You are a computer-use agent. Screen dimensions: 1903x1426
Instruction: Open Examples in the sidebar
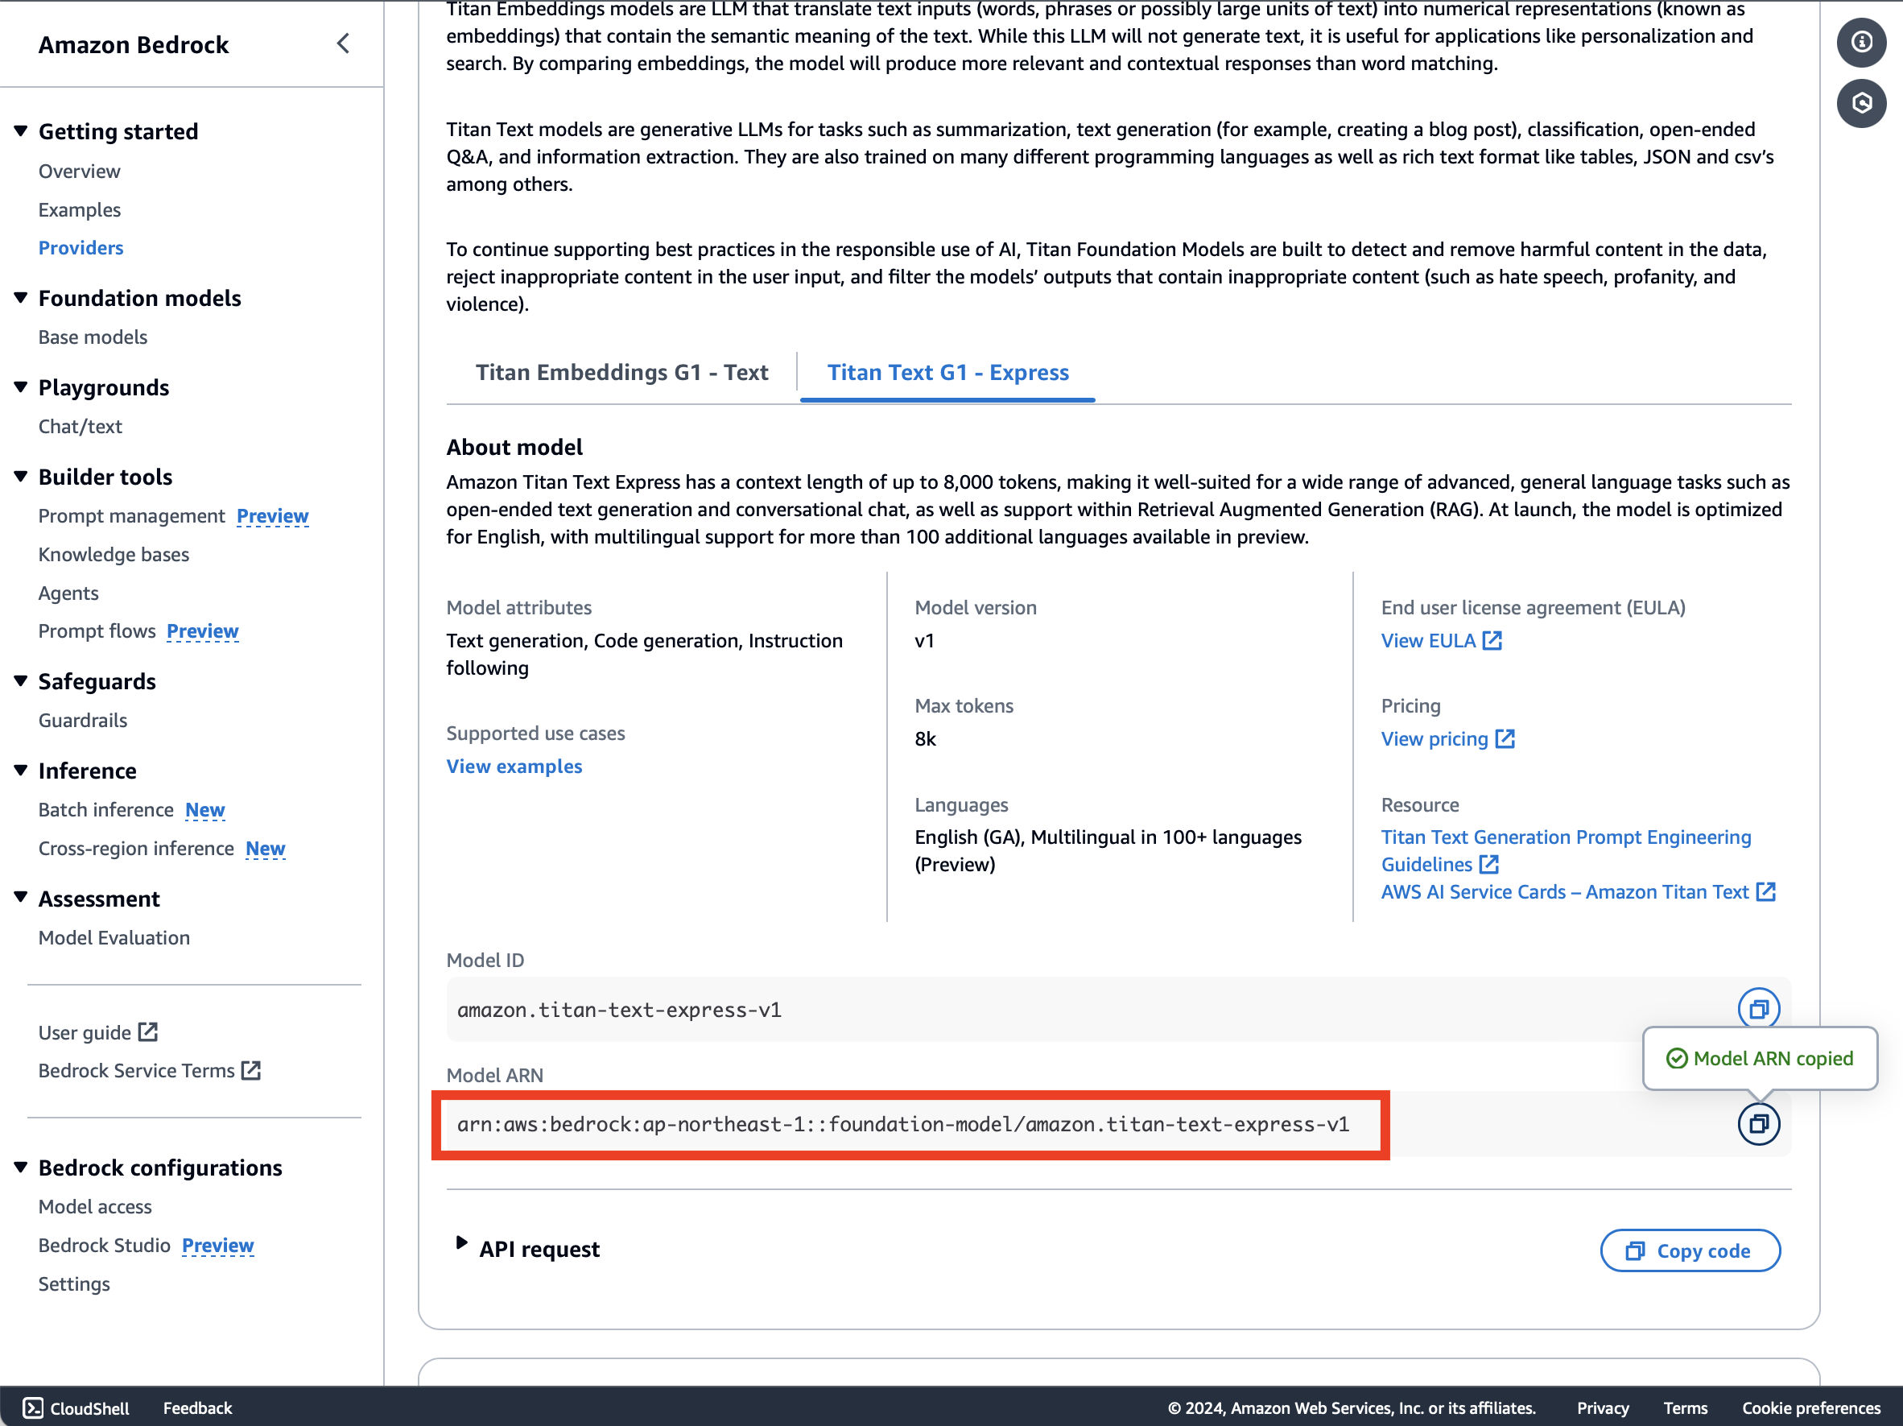(x=79, y=210)
